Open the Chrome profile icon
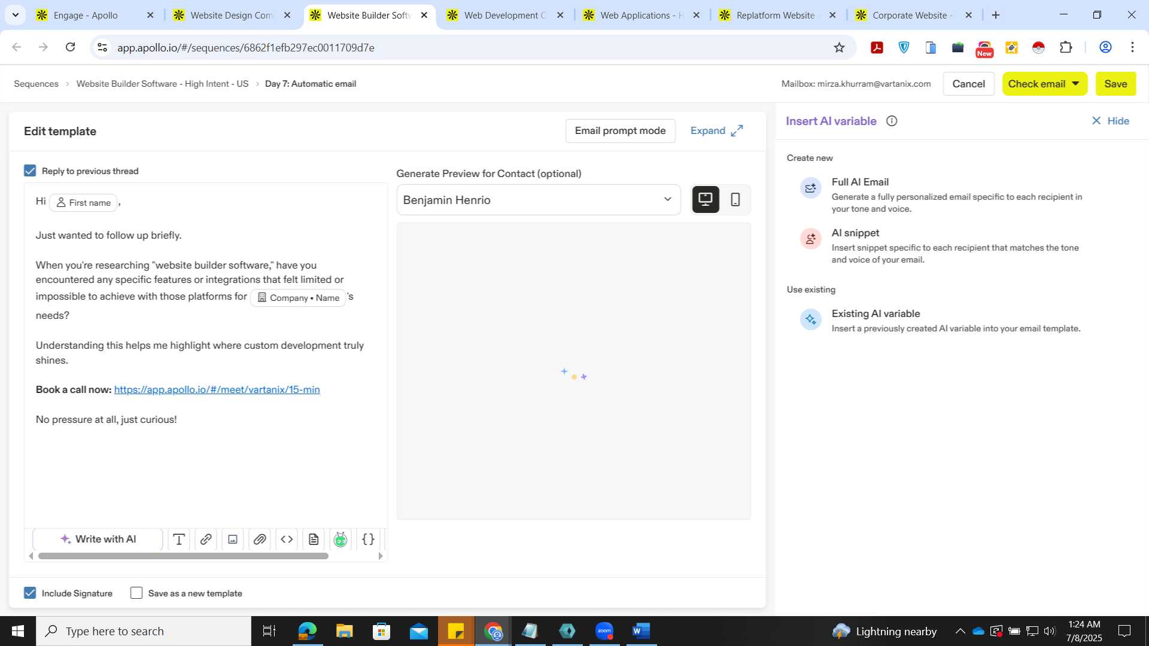 (x=1105, y=47)
